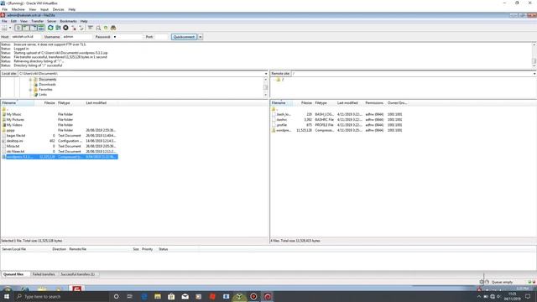Click the binoculars find files icon
This screenshot has width=537, height=302.
(x=113, y=28)
